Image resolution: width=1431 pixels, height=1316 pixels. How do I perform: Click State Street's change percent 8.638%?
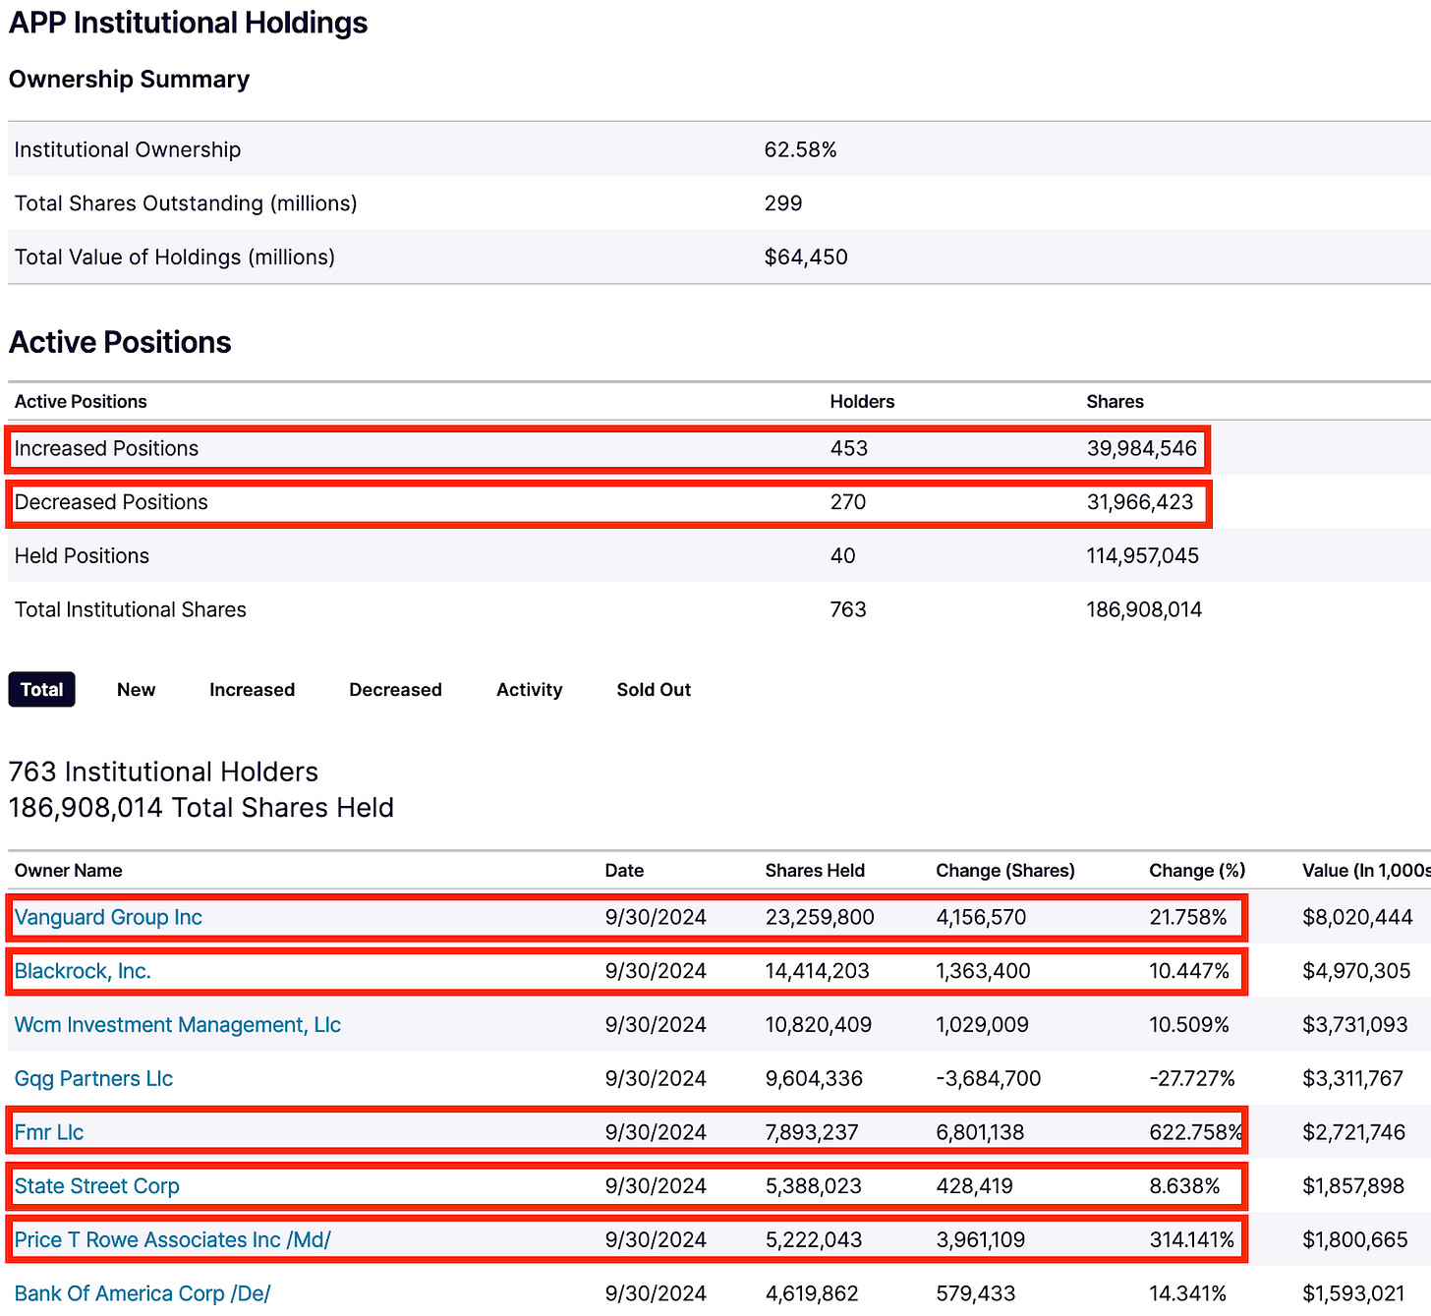pos(1184,1186)
